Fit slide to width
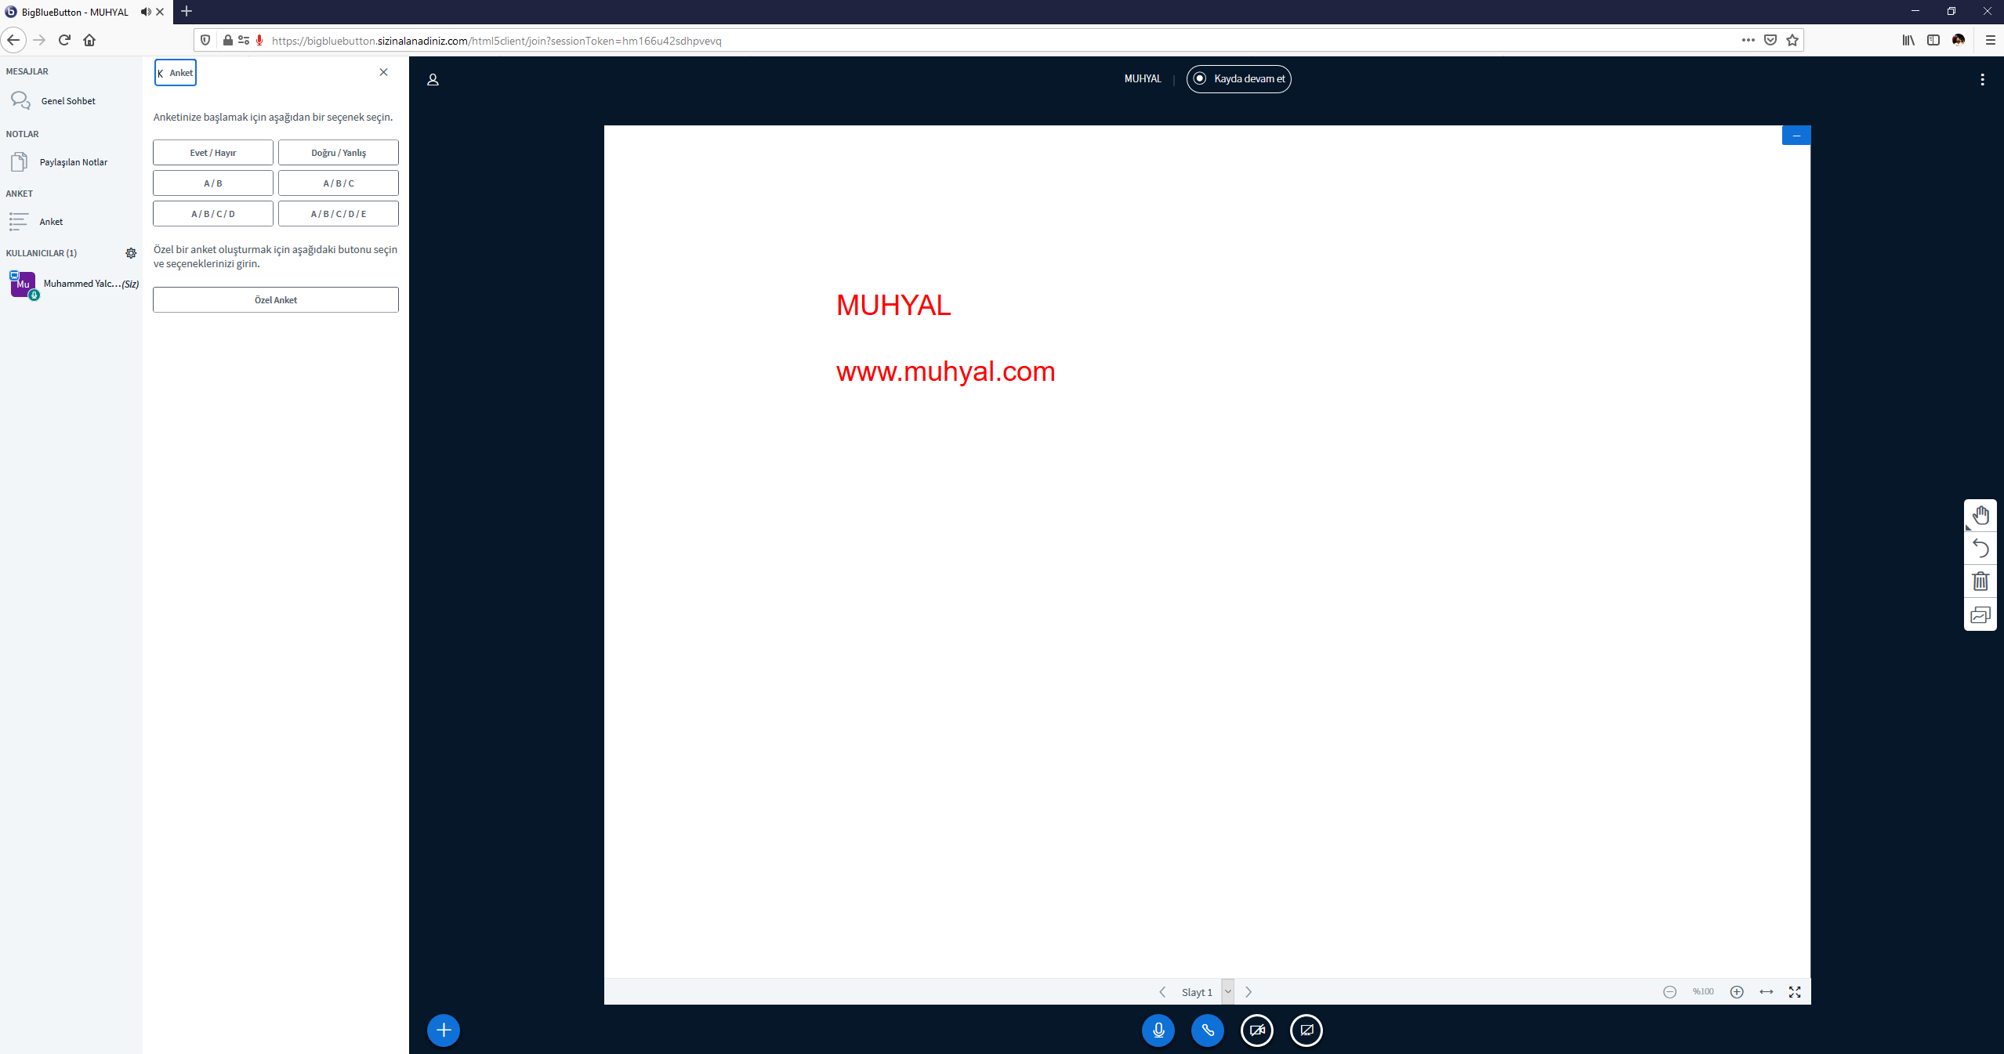This screenshot has height=1054, width=2004. pos(1767,992)
